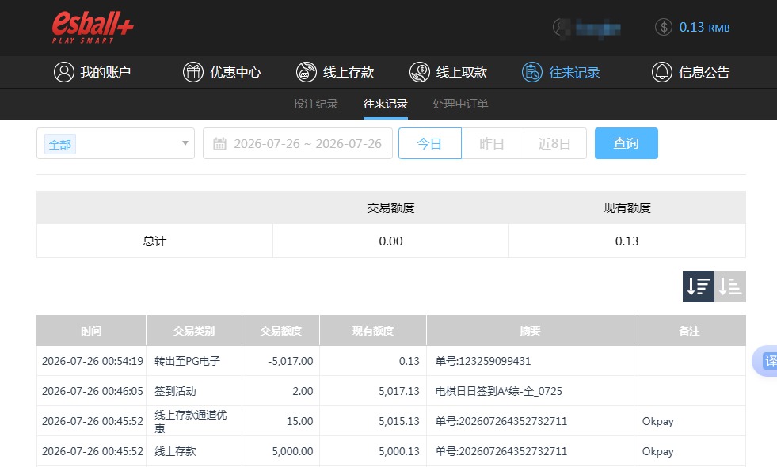This screenshot has width=777, height=467.
Task: Select 信息公告 menu label
Action: point(704,72)
